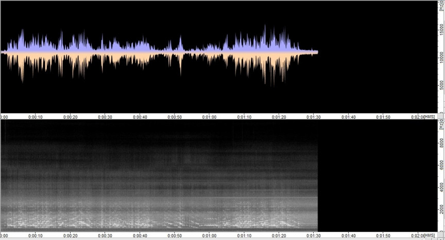
Task: Click 0:01:50 on the spectrogram time ruler
Action: [x=383, y=236]
